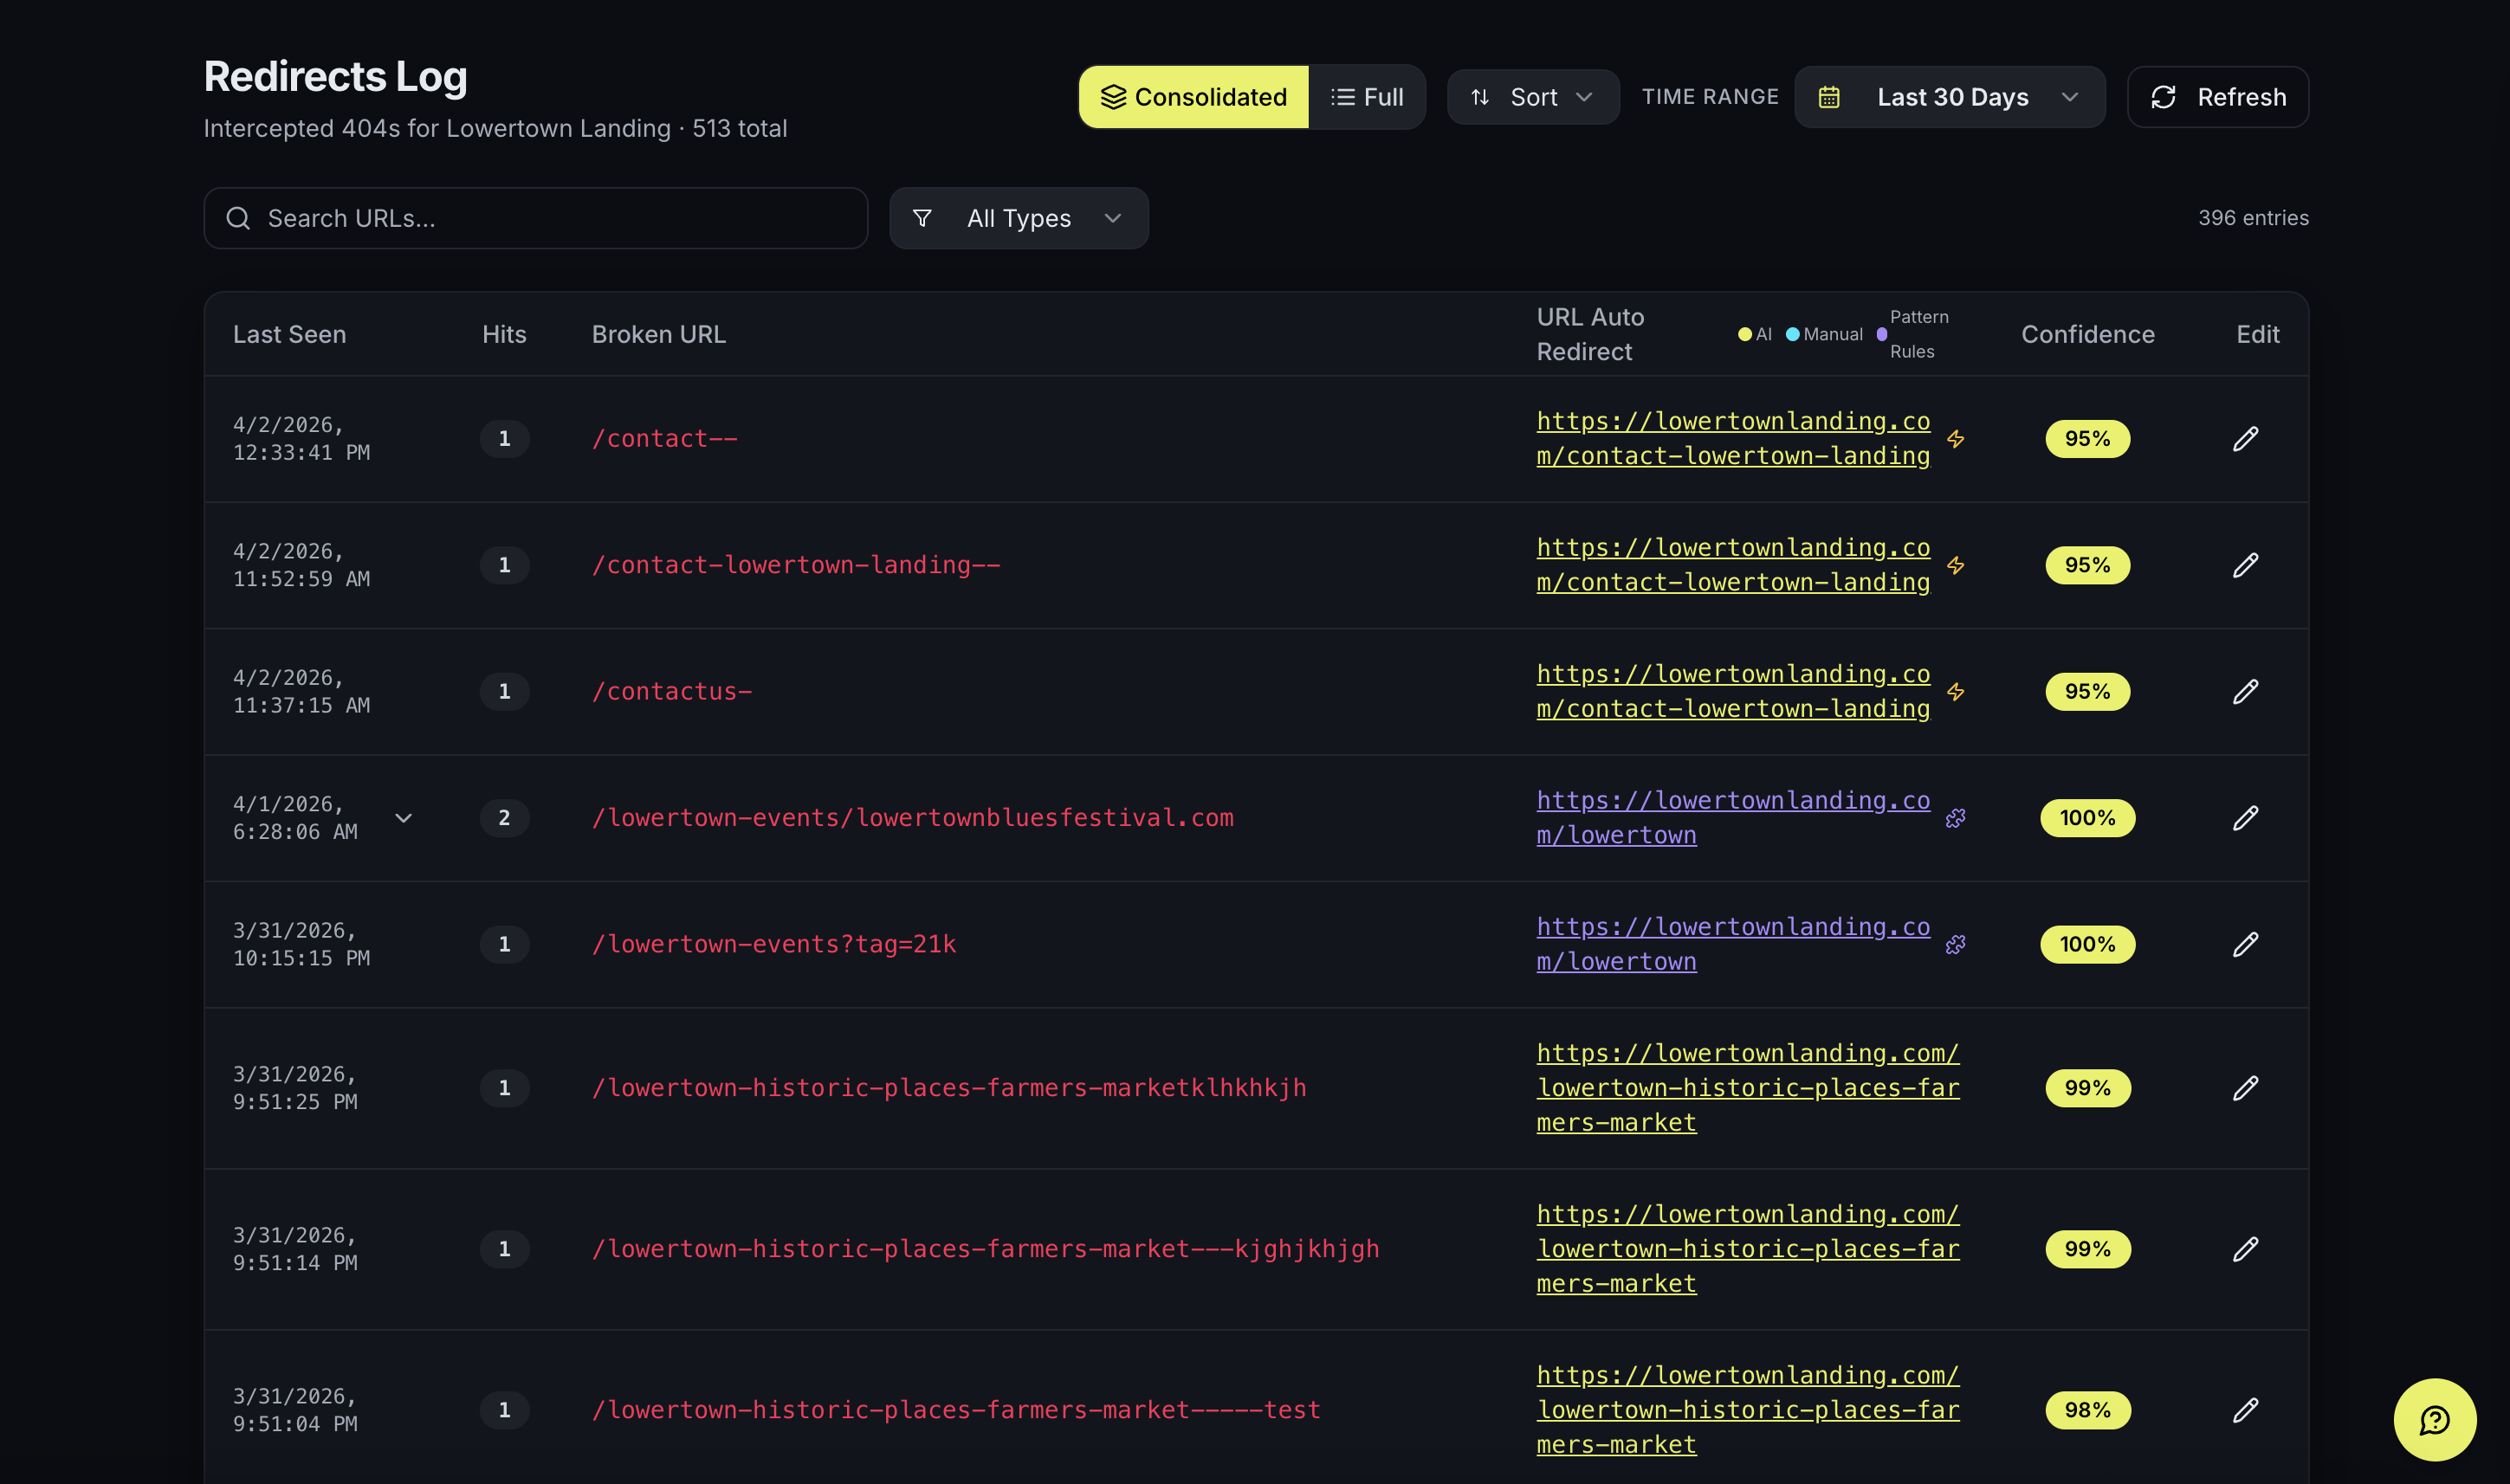Open the Sort dropdown
Screen dimensions: 2510x1484
1533,97
